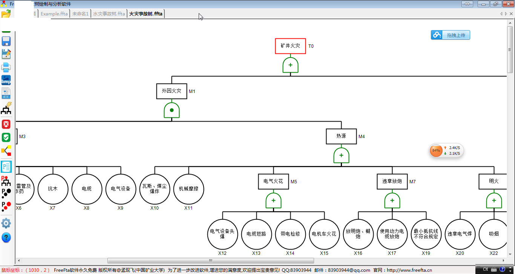Click the OR gate under 电气火花

tap(273, 201)
